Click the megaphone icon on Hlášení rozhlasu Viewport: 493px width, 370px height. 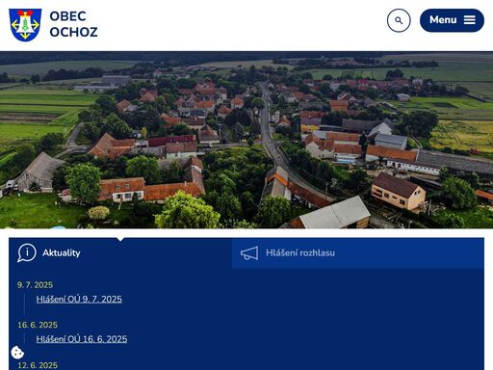coord(249,253)
